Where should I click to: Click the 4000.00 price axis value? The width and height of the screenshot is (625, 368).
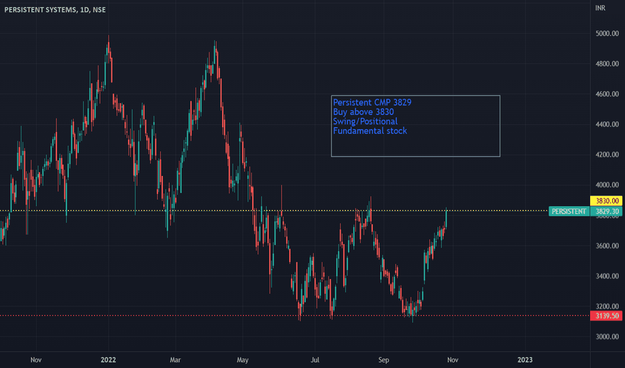tap(607, 185)
